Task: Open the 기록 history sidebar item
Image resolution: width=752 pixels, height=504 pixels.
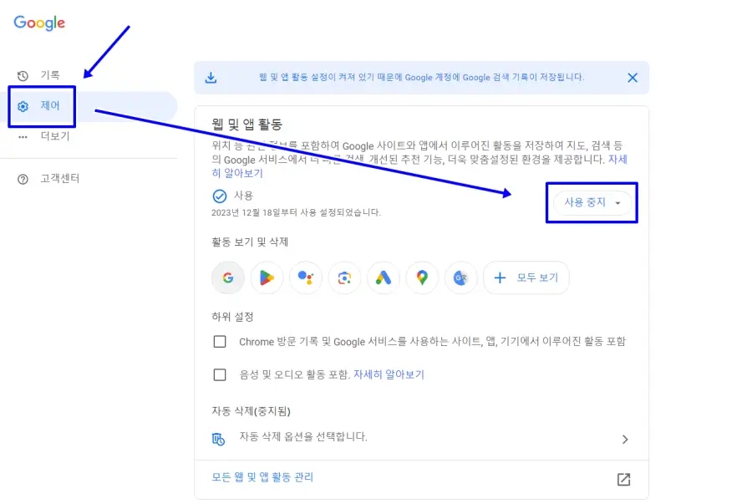Action: [x=50, y=75]
